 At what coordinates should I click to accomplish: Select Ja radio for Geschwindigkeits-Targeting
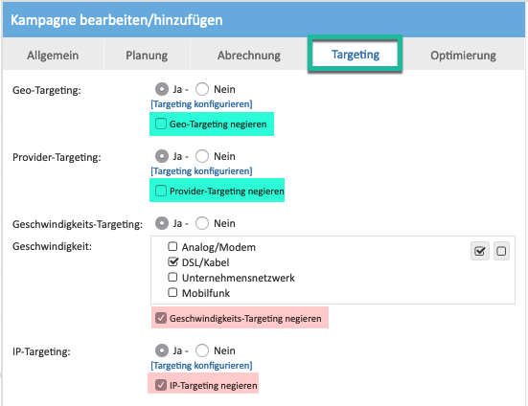pos(162,223)
